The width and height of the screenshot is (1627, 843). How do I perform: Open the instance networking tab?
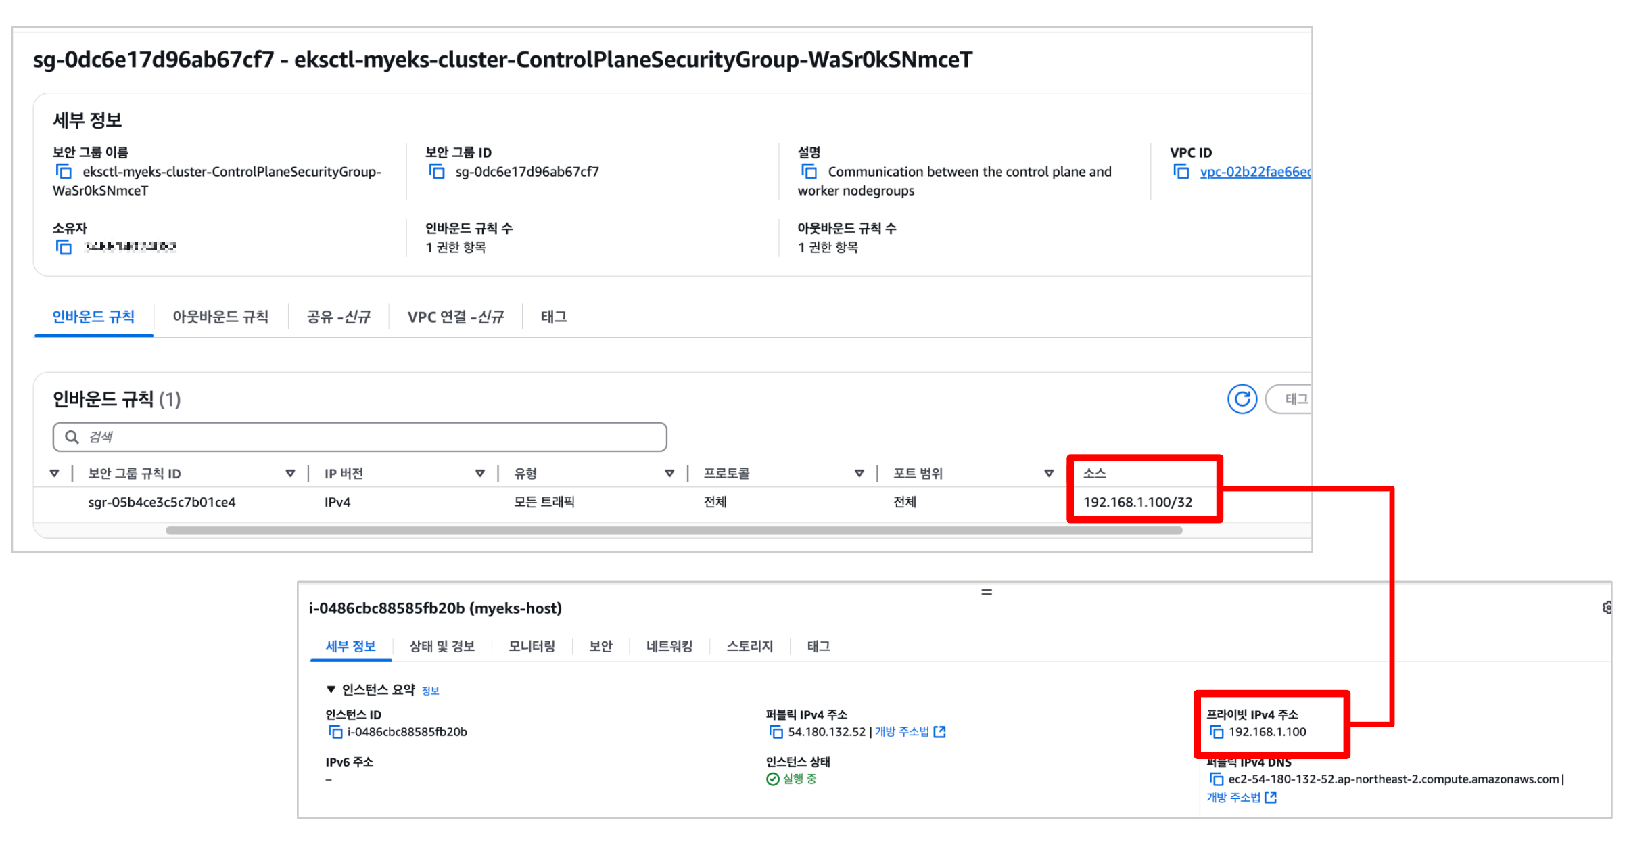[x=669, y=646]
